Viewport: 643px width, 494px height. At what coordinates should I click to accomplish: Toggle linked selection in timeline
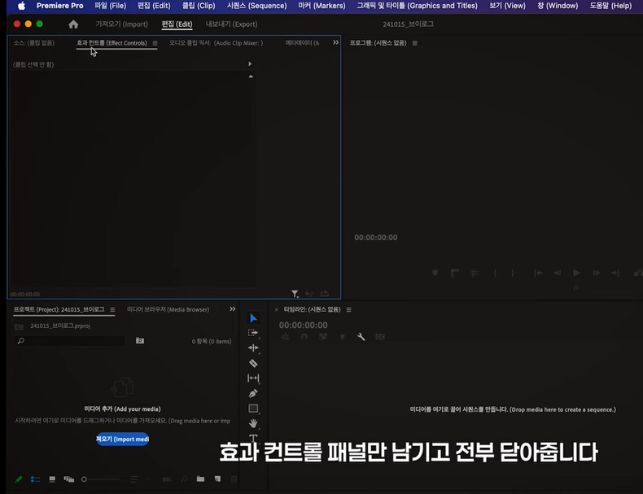tap(323, 337)
